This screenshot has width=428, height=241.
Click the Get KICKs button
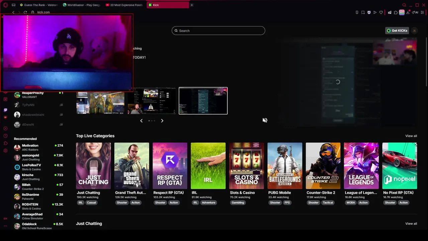(397, 30)
